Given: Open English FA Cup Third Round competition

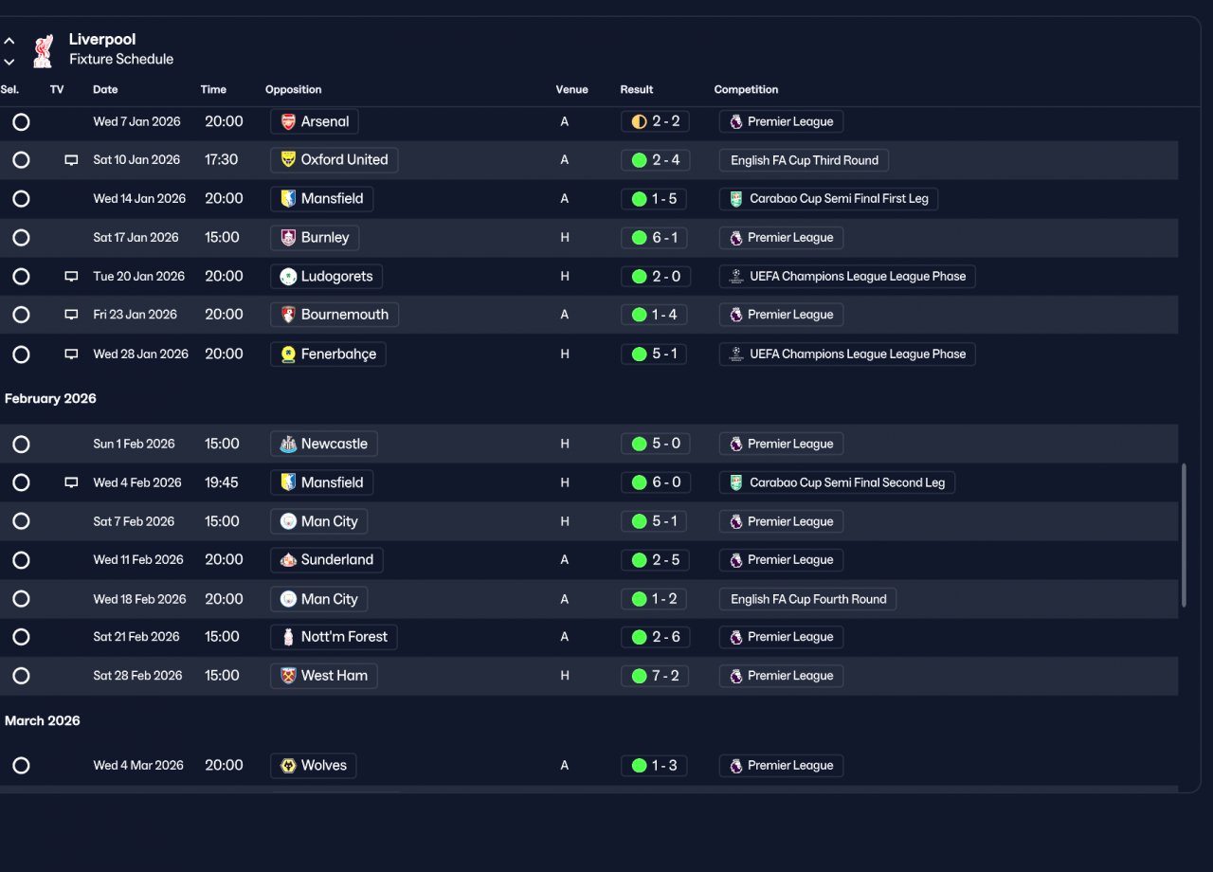Looking at the screenshot, I should tap(804, 160).
